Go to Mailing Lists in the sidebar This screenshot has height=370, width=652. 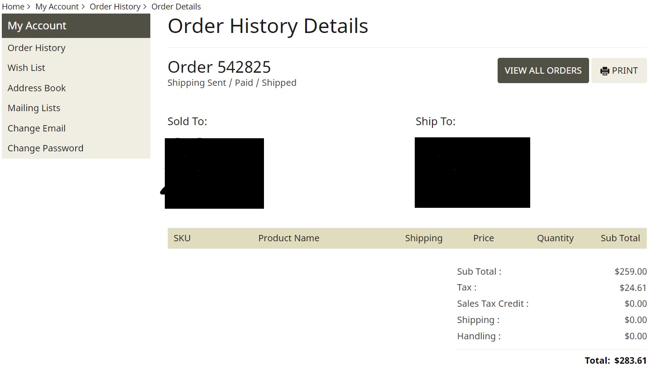pos(34,108)
